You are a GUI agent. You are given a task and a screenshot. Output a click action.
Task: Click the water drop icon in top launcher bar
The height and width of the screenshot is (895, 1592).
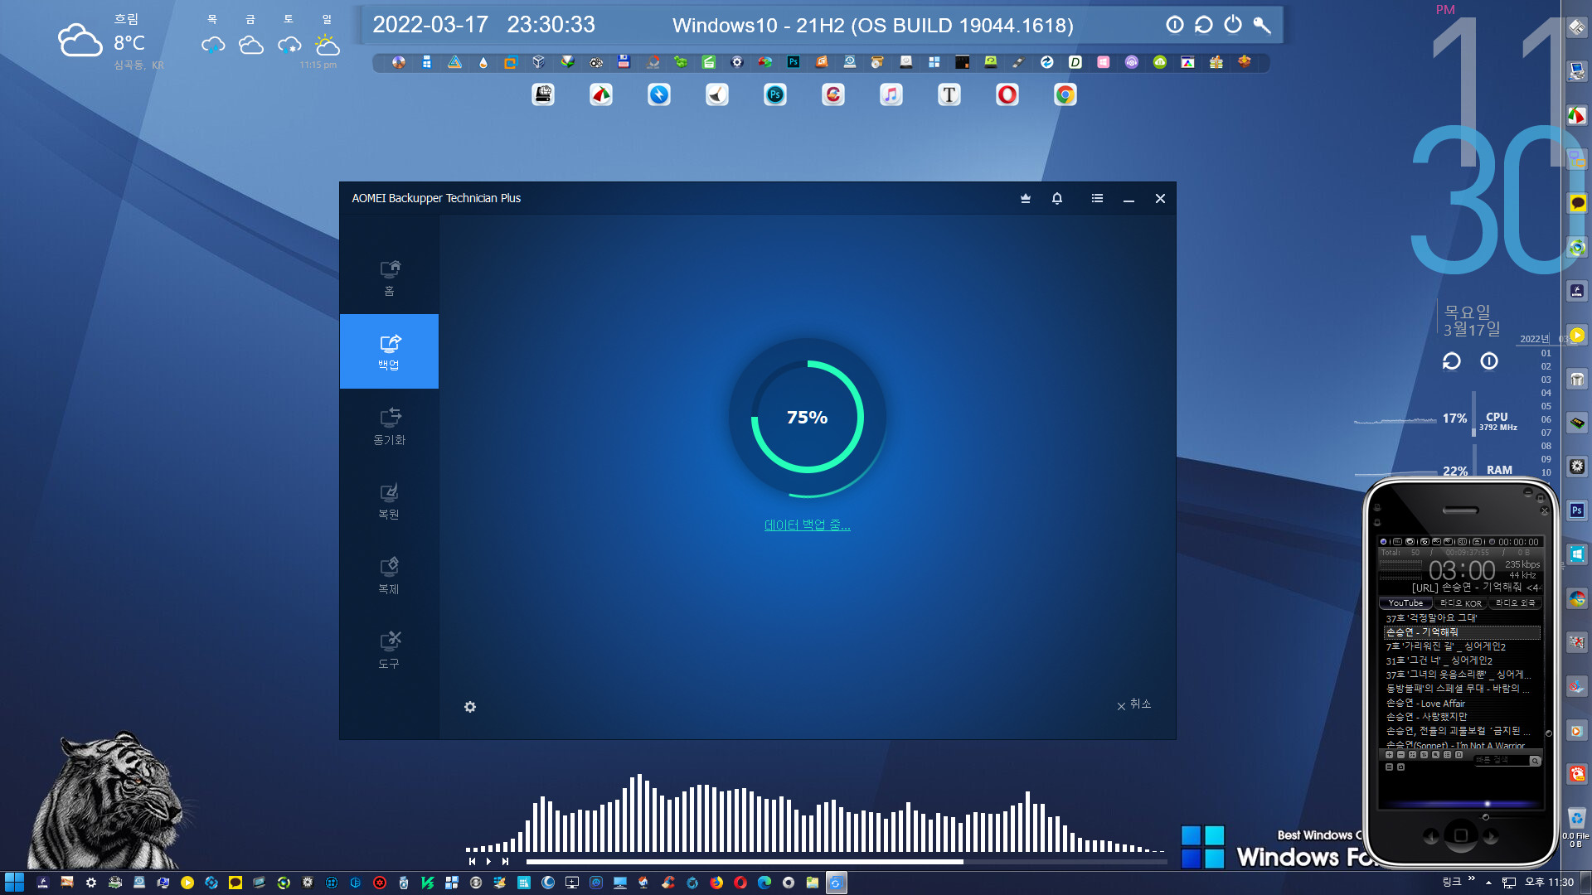483,62
